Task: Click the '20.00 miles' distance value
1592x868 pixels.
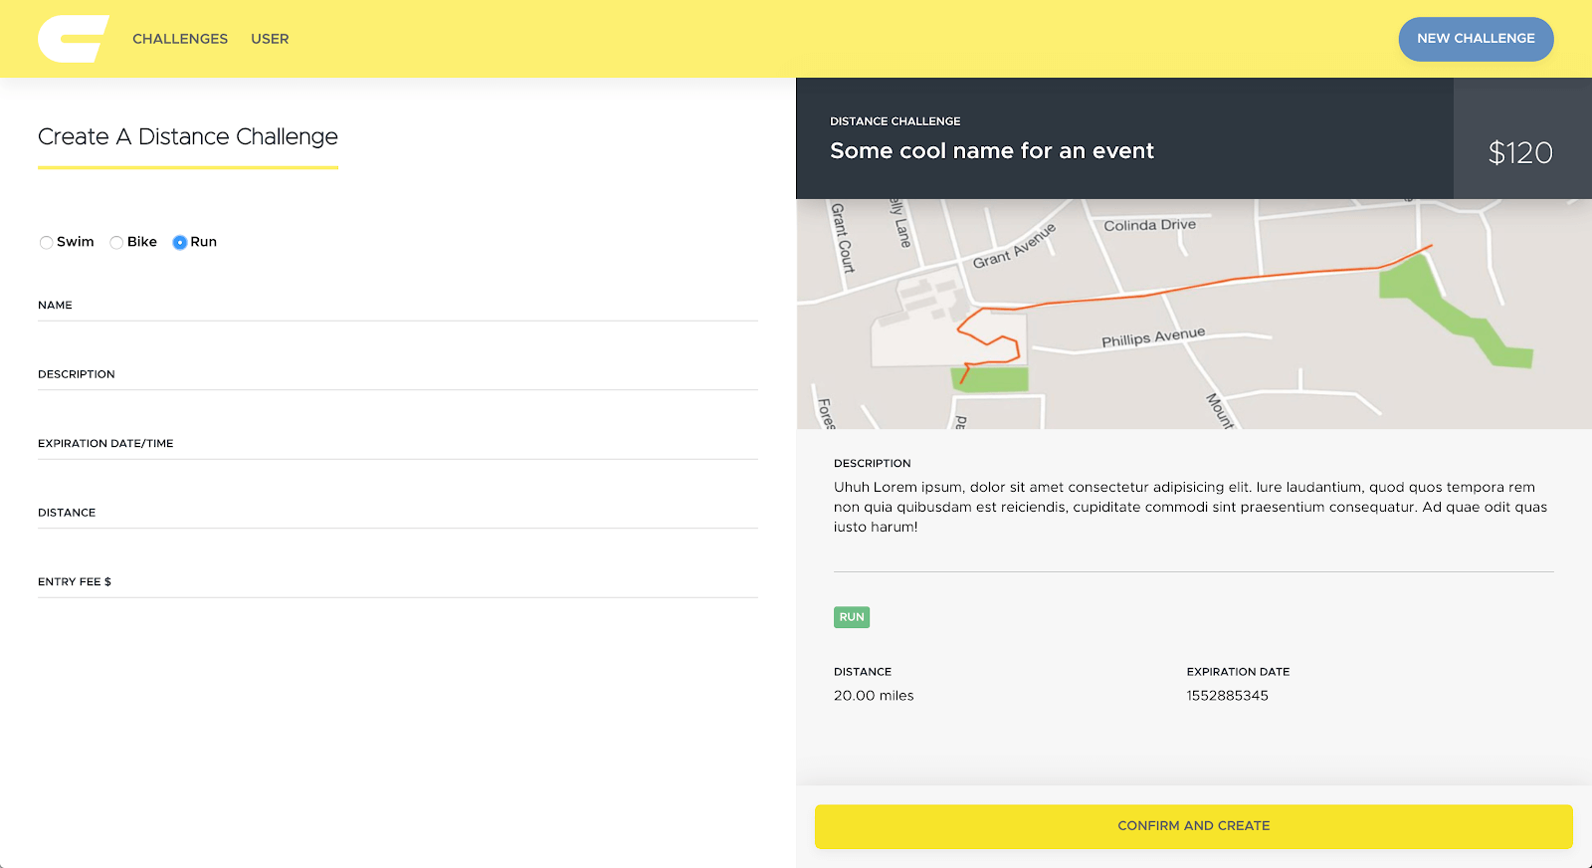Action: tap(874, 696)
